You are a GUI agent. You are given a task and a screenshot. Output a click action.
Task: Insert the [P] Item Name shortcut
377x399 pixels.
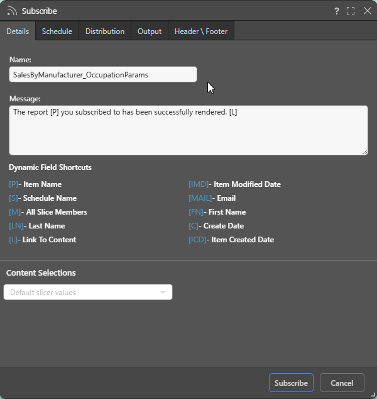click(x=15, y=184)
